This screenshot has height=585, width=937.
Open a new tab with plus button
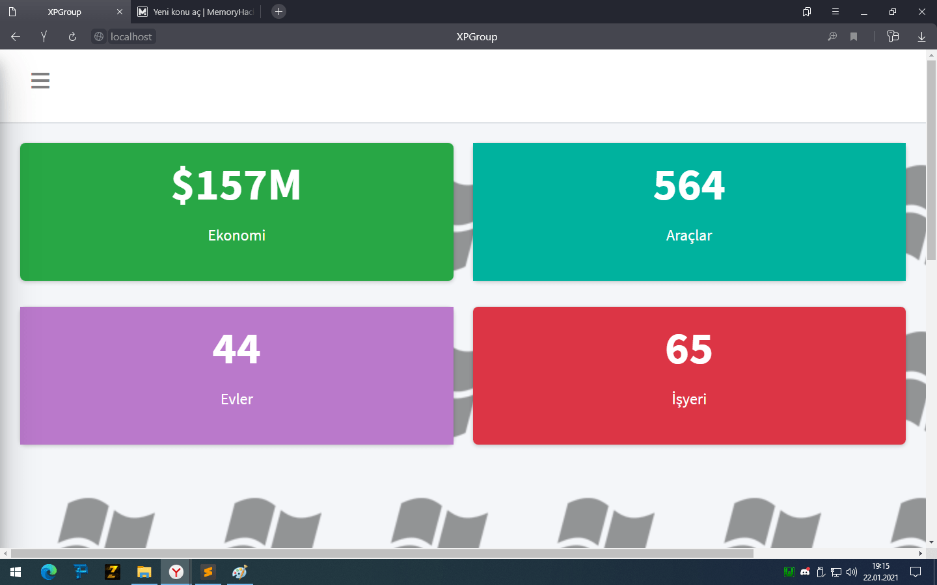point(278,12)
